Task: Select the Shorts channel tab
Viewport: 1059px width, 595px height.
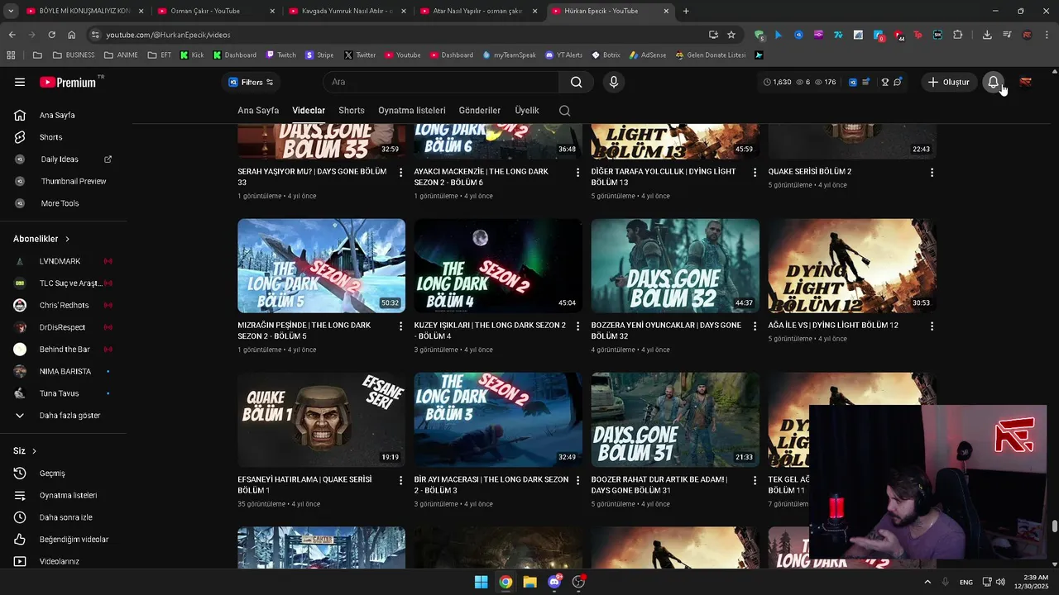Action: [x=351, y=111]
